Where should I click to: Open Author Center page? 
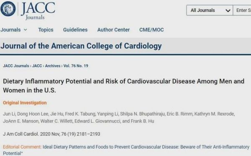pos(113,30)
